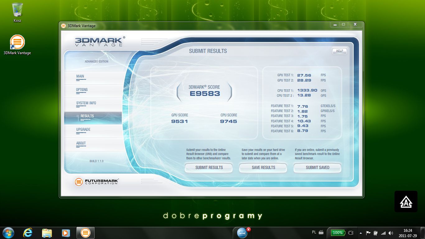Viewport: 425px width, 239px height.
Task: Click the PL language indicator
Action: coord(314,232)
